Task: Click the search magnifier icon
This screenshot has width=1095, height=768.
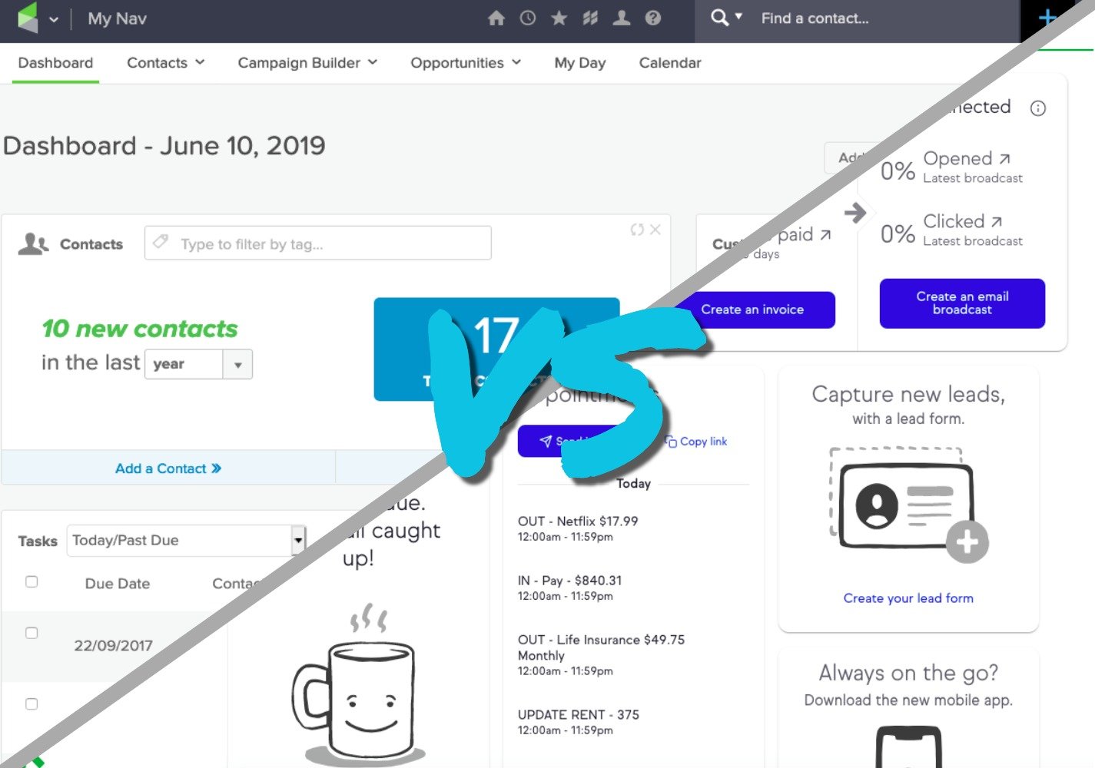Action: click(x=719, y=18)
